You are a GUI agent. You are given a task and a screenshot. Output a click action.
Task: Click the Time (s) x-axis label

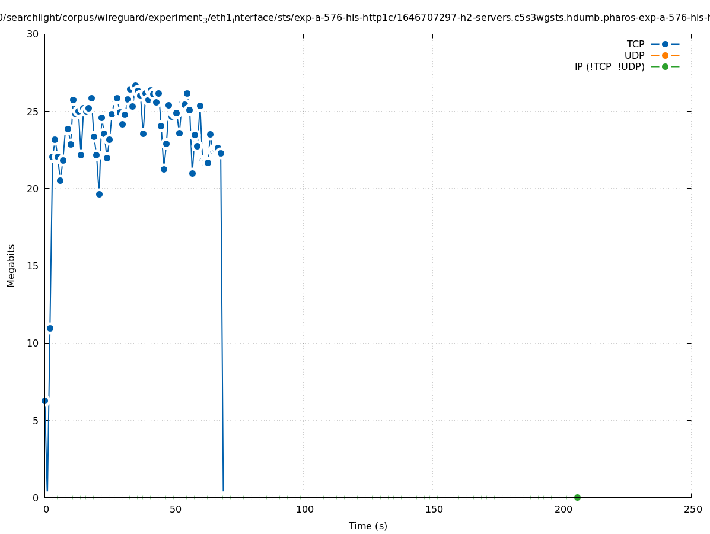point(368,526)
